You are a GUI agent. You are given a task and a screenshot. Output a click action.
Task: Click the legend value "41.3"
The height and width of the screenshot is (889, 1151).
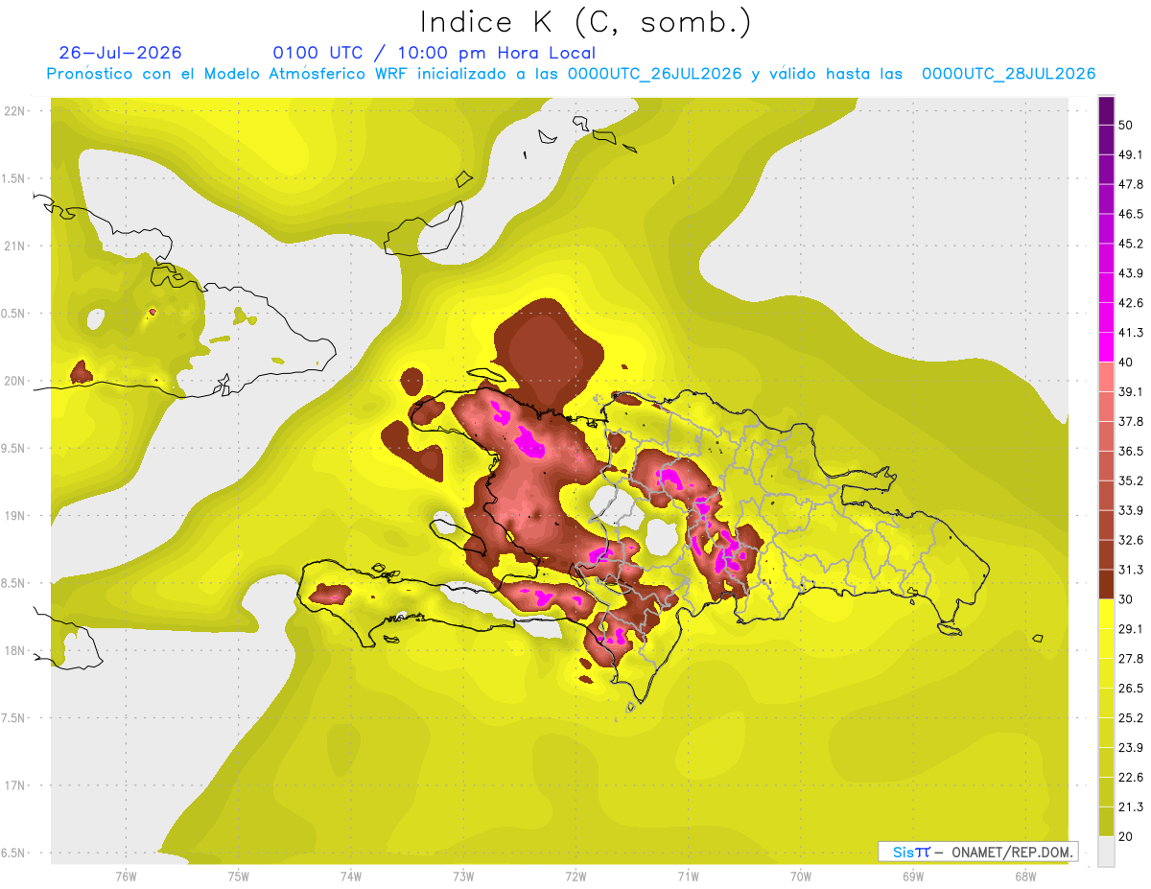[x=1131, y=333]
